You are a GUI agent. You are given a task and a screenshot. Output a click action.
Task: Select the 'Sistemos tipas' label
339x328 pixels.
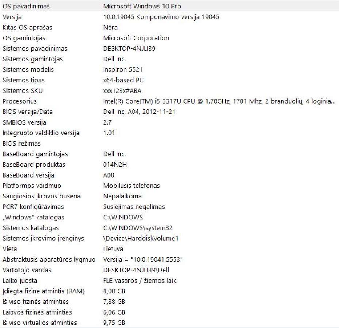coord(24,80)
